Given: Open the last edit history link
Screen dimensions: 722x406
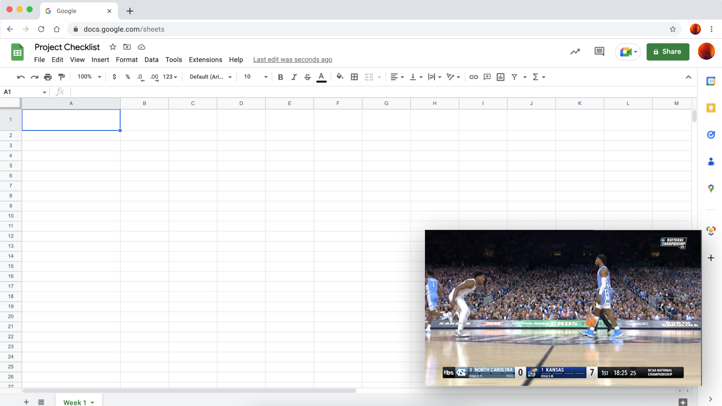Looking at the screenshot, I should coord(293,60).
